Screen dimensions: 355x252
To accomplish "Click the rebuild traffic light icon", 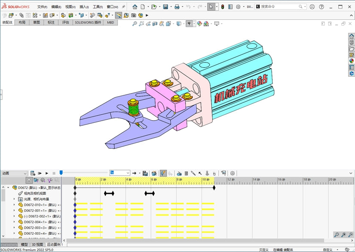I will pos(223,6).
